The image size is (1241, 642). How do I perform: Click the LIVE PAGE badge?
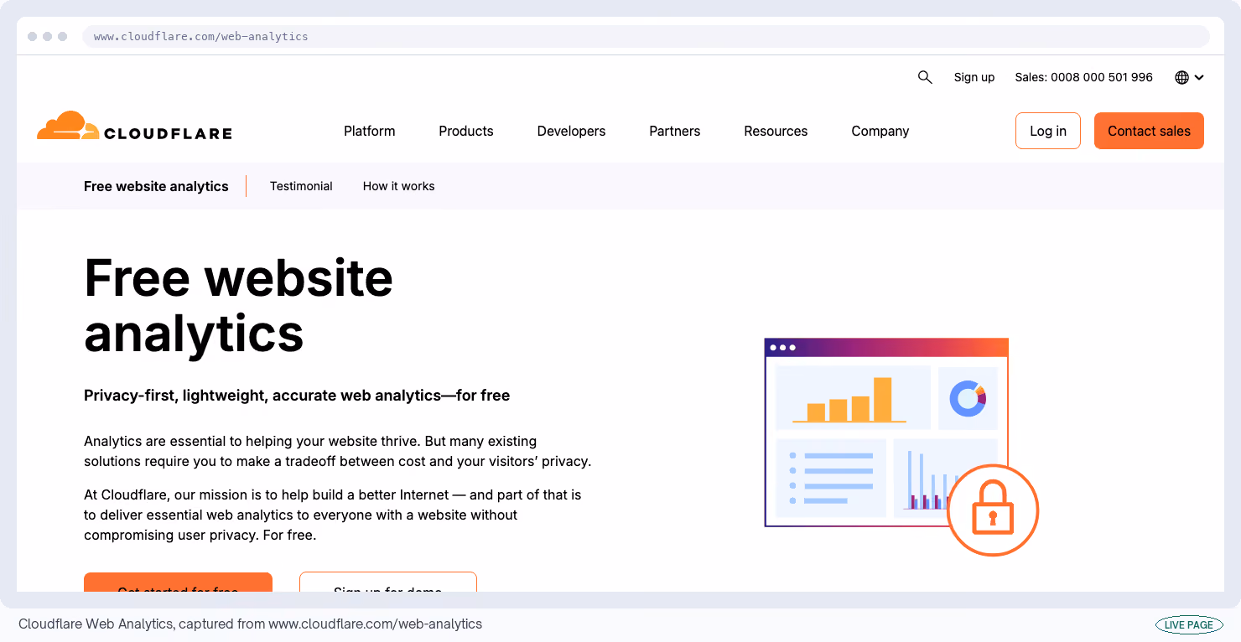coord(1188,624)
